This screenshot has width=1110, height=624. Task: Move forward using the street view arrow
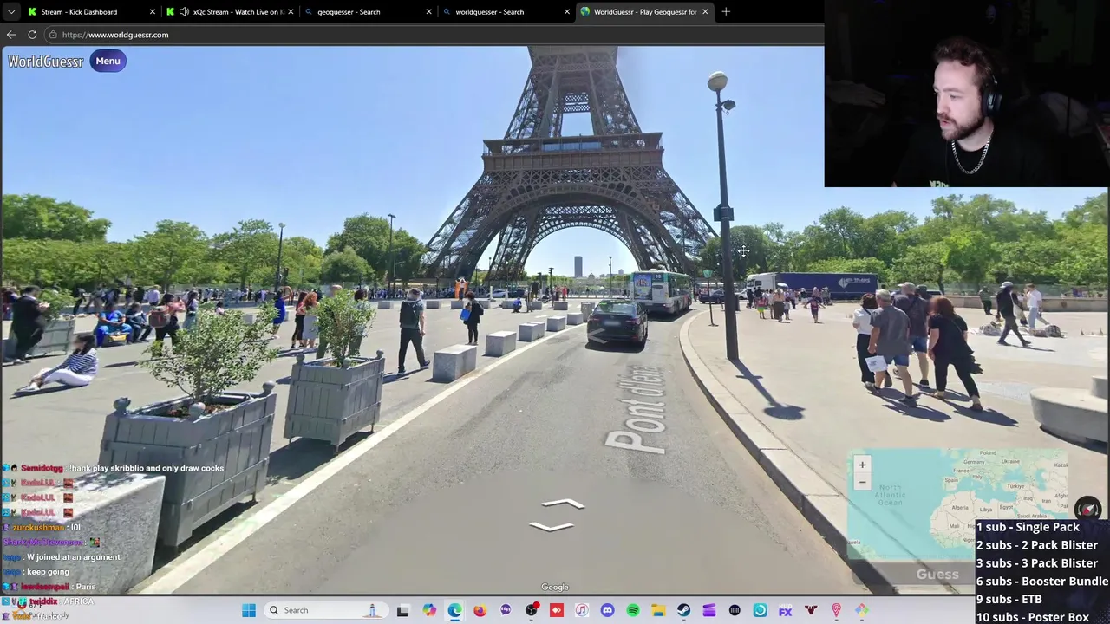pos(563,504)
